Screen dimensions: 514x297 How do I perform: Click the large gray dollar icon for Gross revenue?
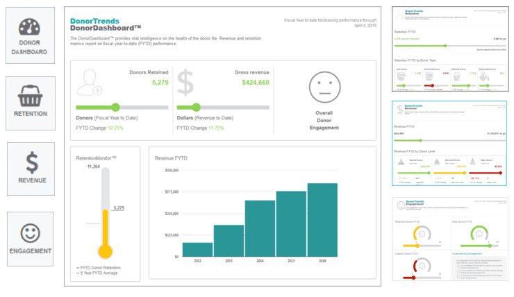185,82
